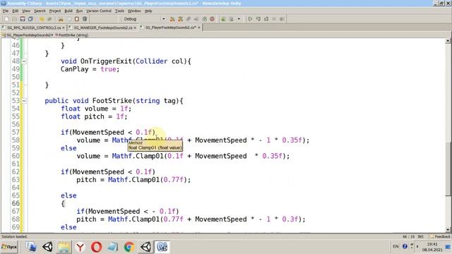The height and width of the screenshot is (254, 452).
Task: Click the Feedback button in status bar
Action: (x=440, y=237)
